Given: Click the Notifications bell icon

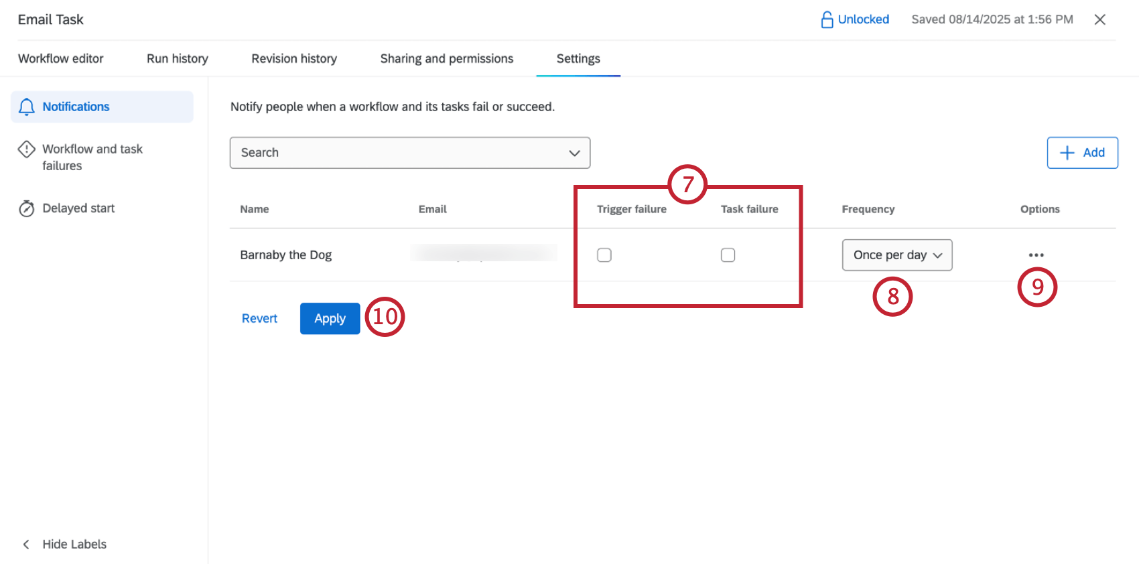Looking at the screenshot, I should 27,107.
